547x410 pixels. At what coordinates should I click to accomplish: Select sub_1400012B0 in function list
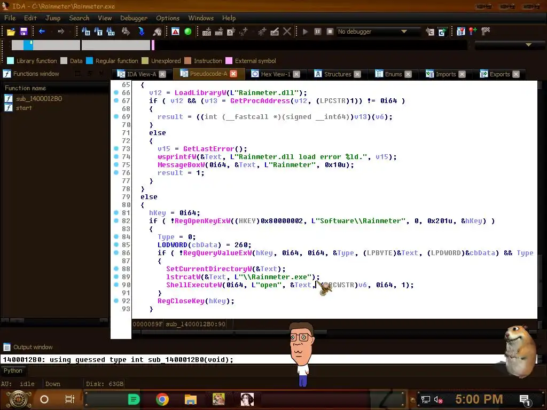point(39,99)
